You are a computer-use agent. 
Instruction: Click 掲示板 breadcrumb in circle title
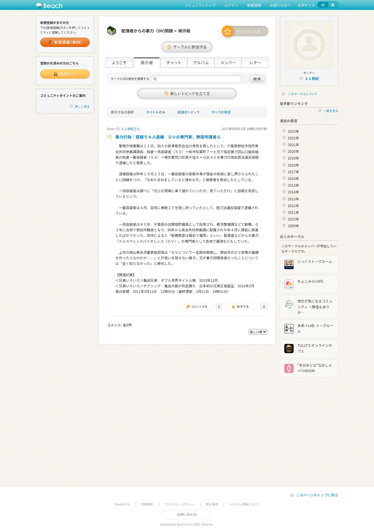coord(184,31)
